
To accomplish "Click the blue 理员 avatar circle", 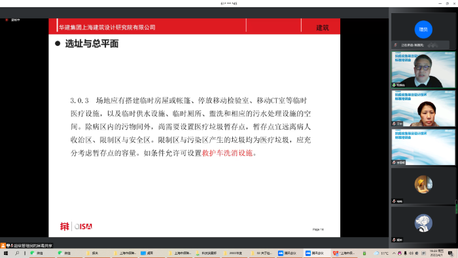I will [423, 29].
